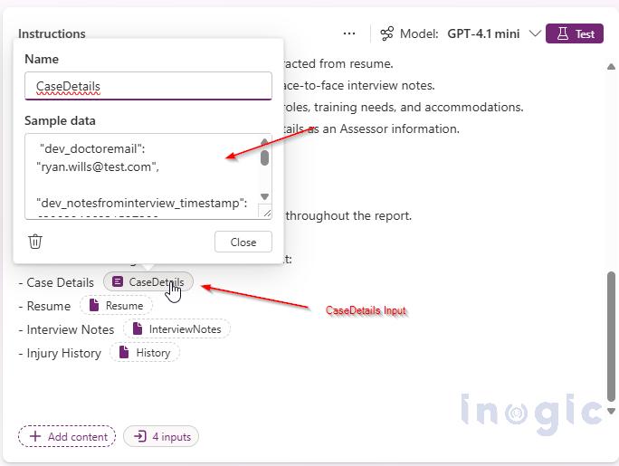Click the Add content button
619x466 pixels.
click(x=67, y=436)
